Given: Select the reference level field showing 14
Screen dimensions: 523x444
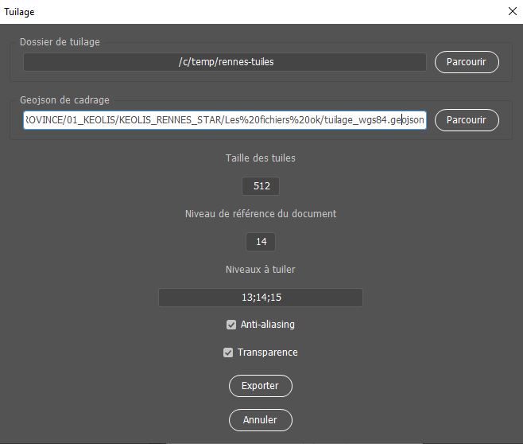Looking at the screenshot, I should pyautogui.click(x=261, y=242).
